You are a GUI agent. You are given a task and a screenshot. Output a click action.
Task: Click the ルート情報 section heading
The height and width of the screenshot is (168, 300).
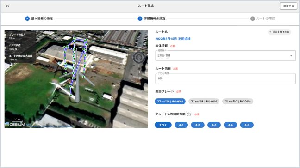tap(163, 68)
